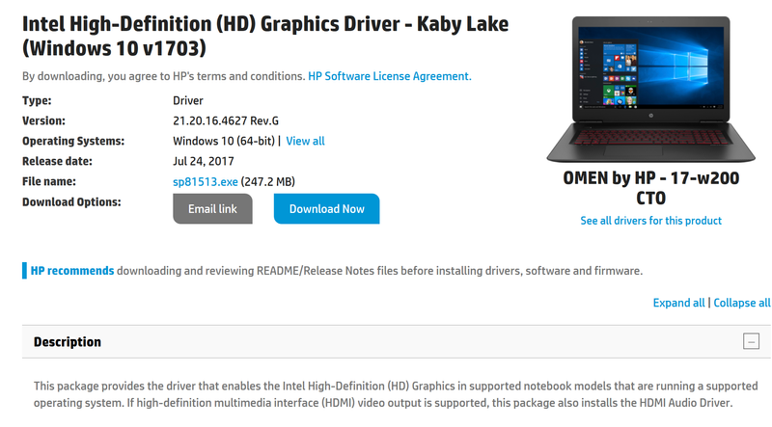
Task: Collapse all sections
Action: point(742,303)
